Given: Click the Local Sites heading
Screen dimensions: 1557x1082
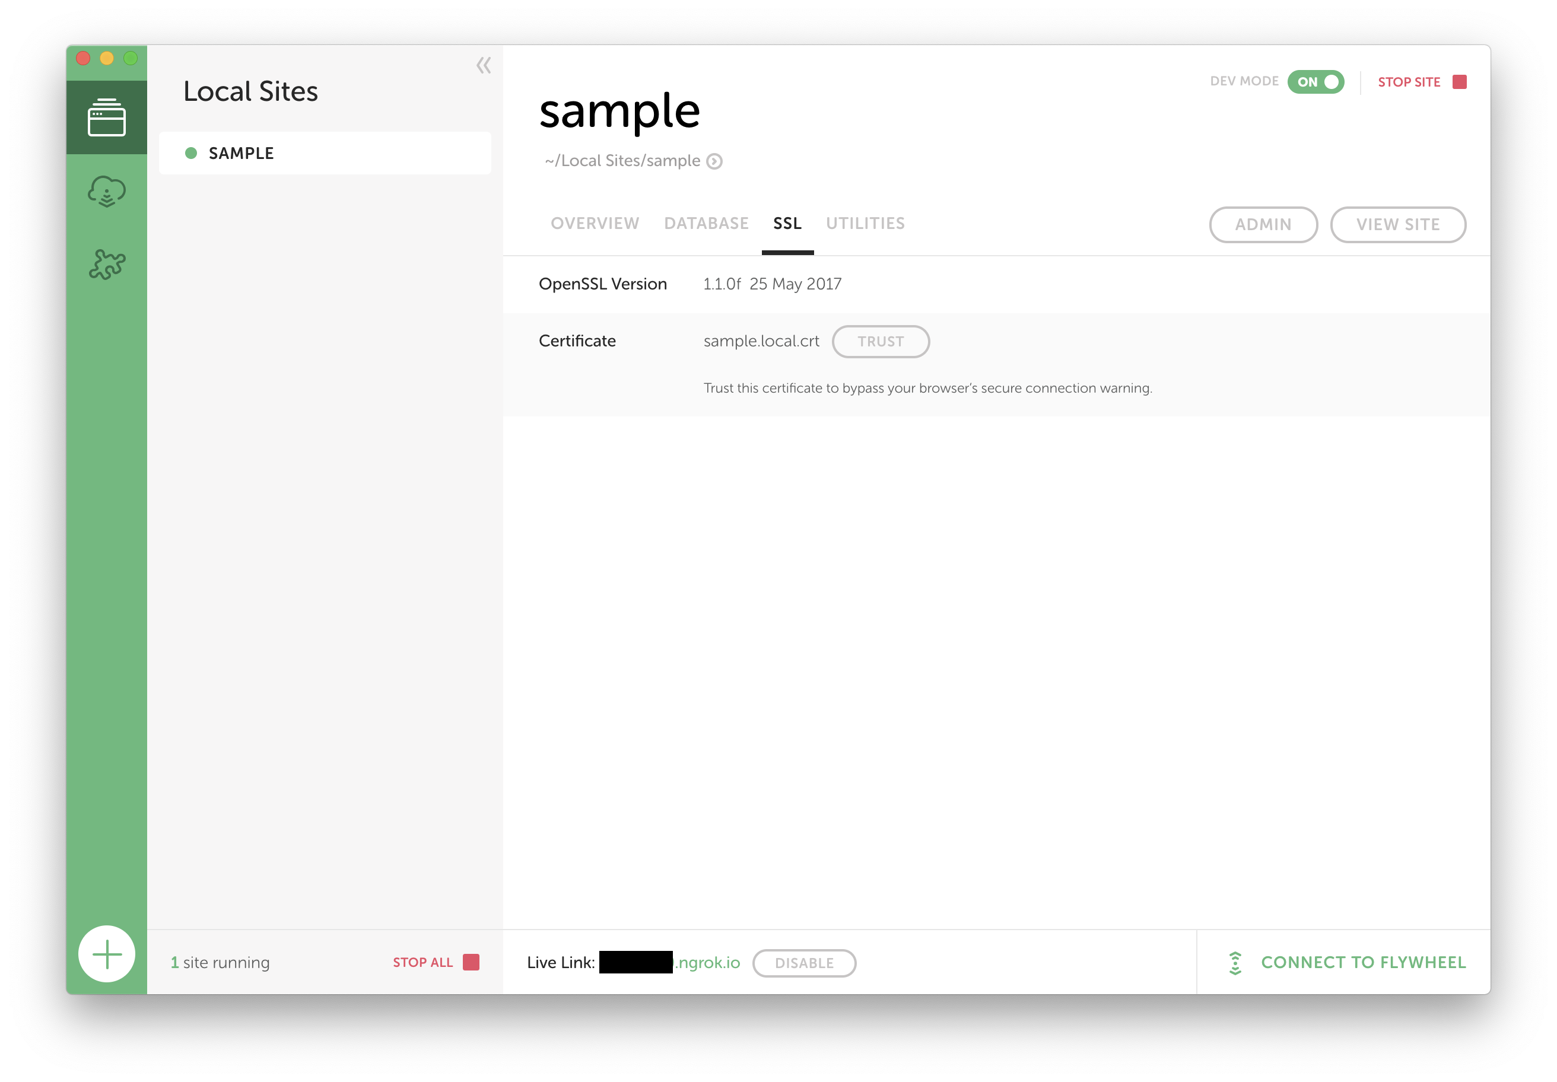Looking at the screenshot, I should 250,91.
